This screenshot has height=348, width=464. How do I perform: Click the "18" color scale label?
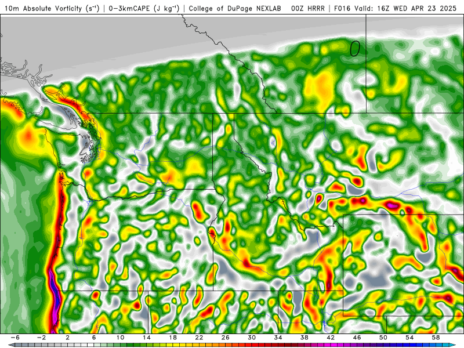click(173, 338)
